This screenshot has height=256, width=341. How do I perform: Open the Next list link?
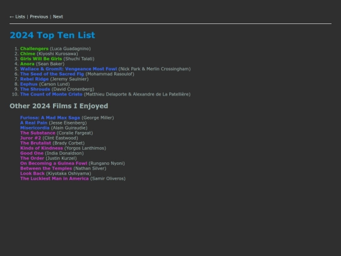[x=58, y=17]
